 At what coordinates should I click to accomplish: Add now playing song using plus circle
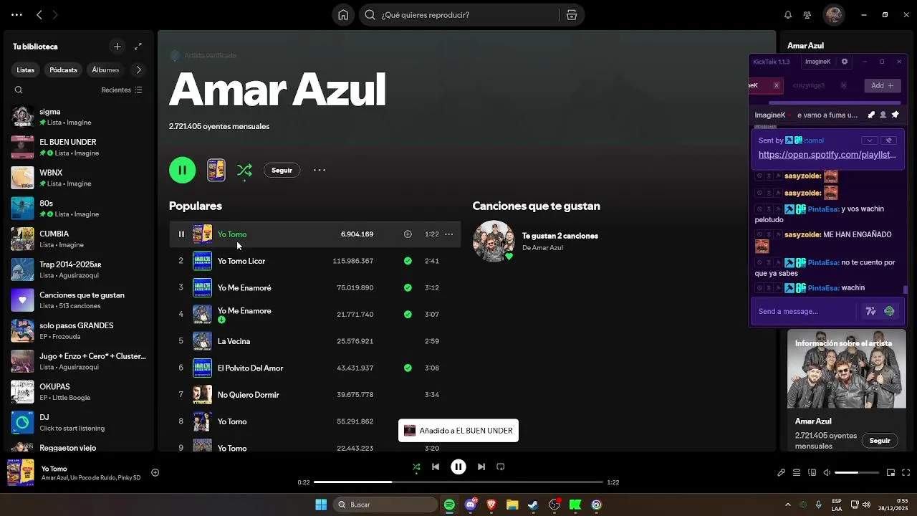(x=155, y=472)
